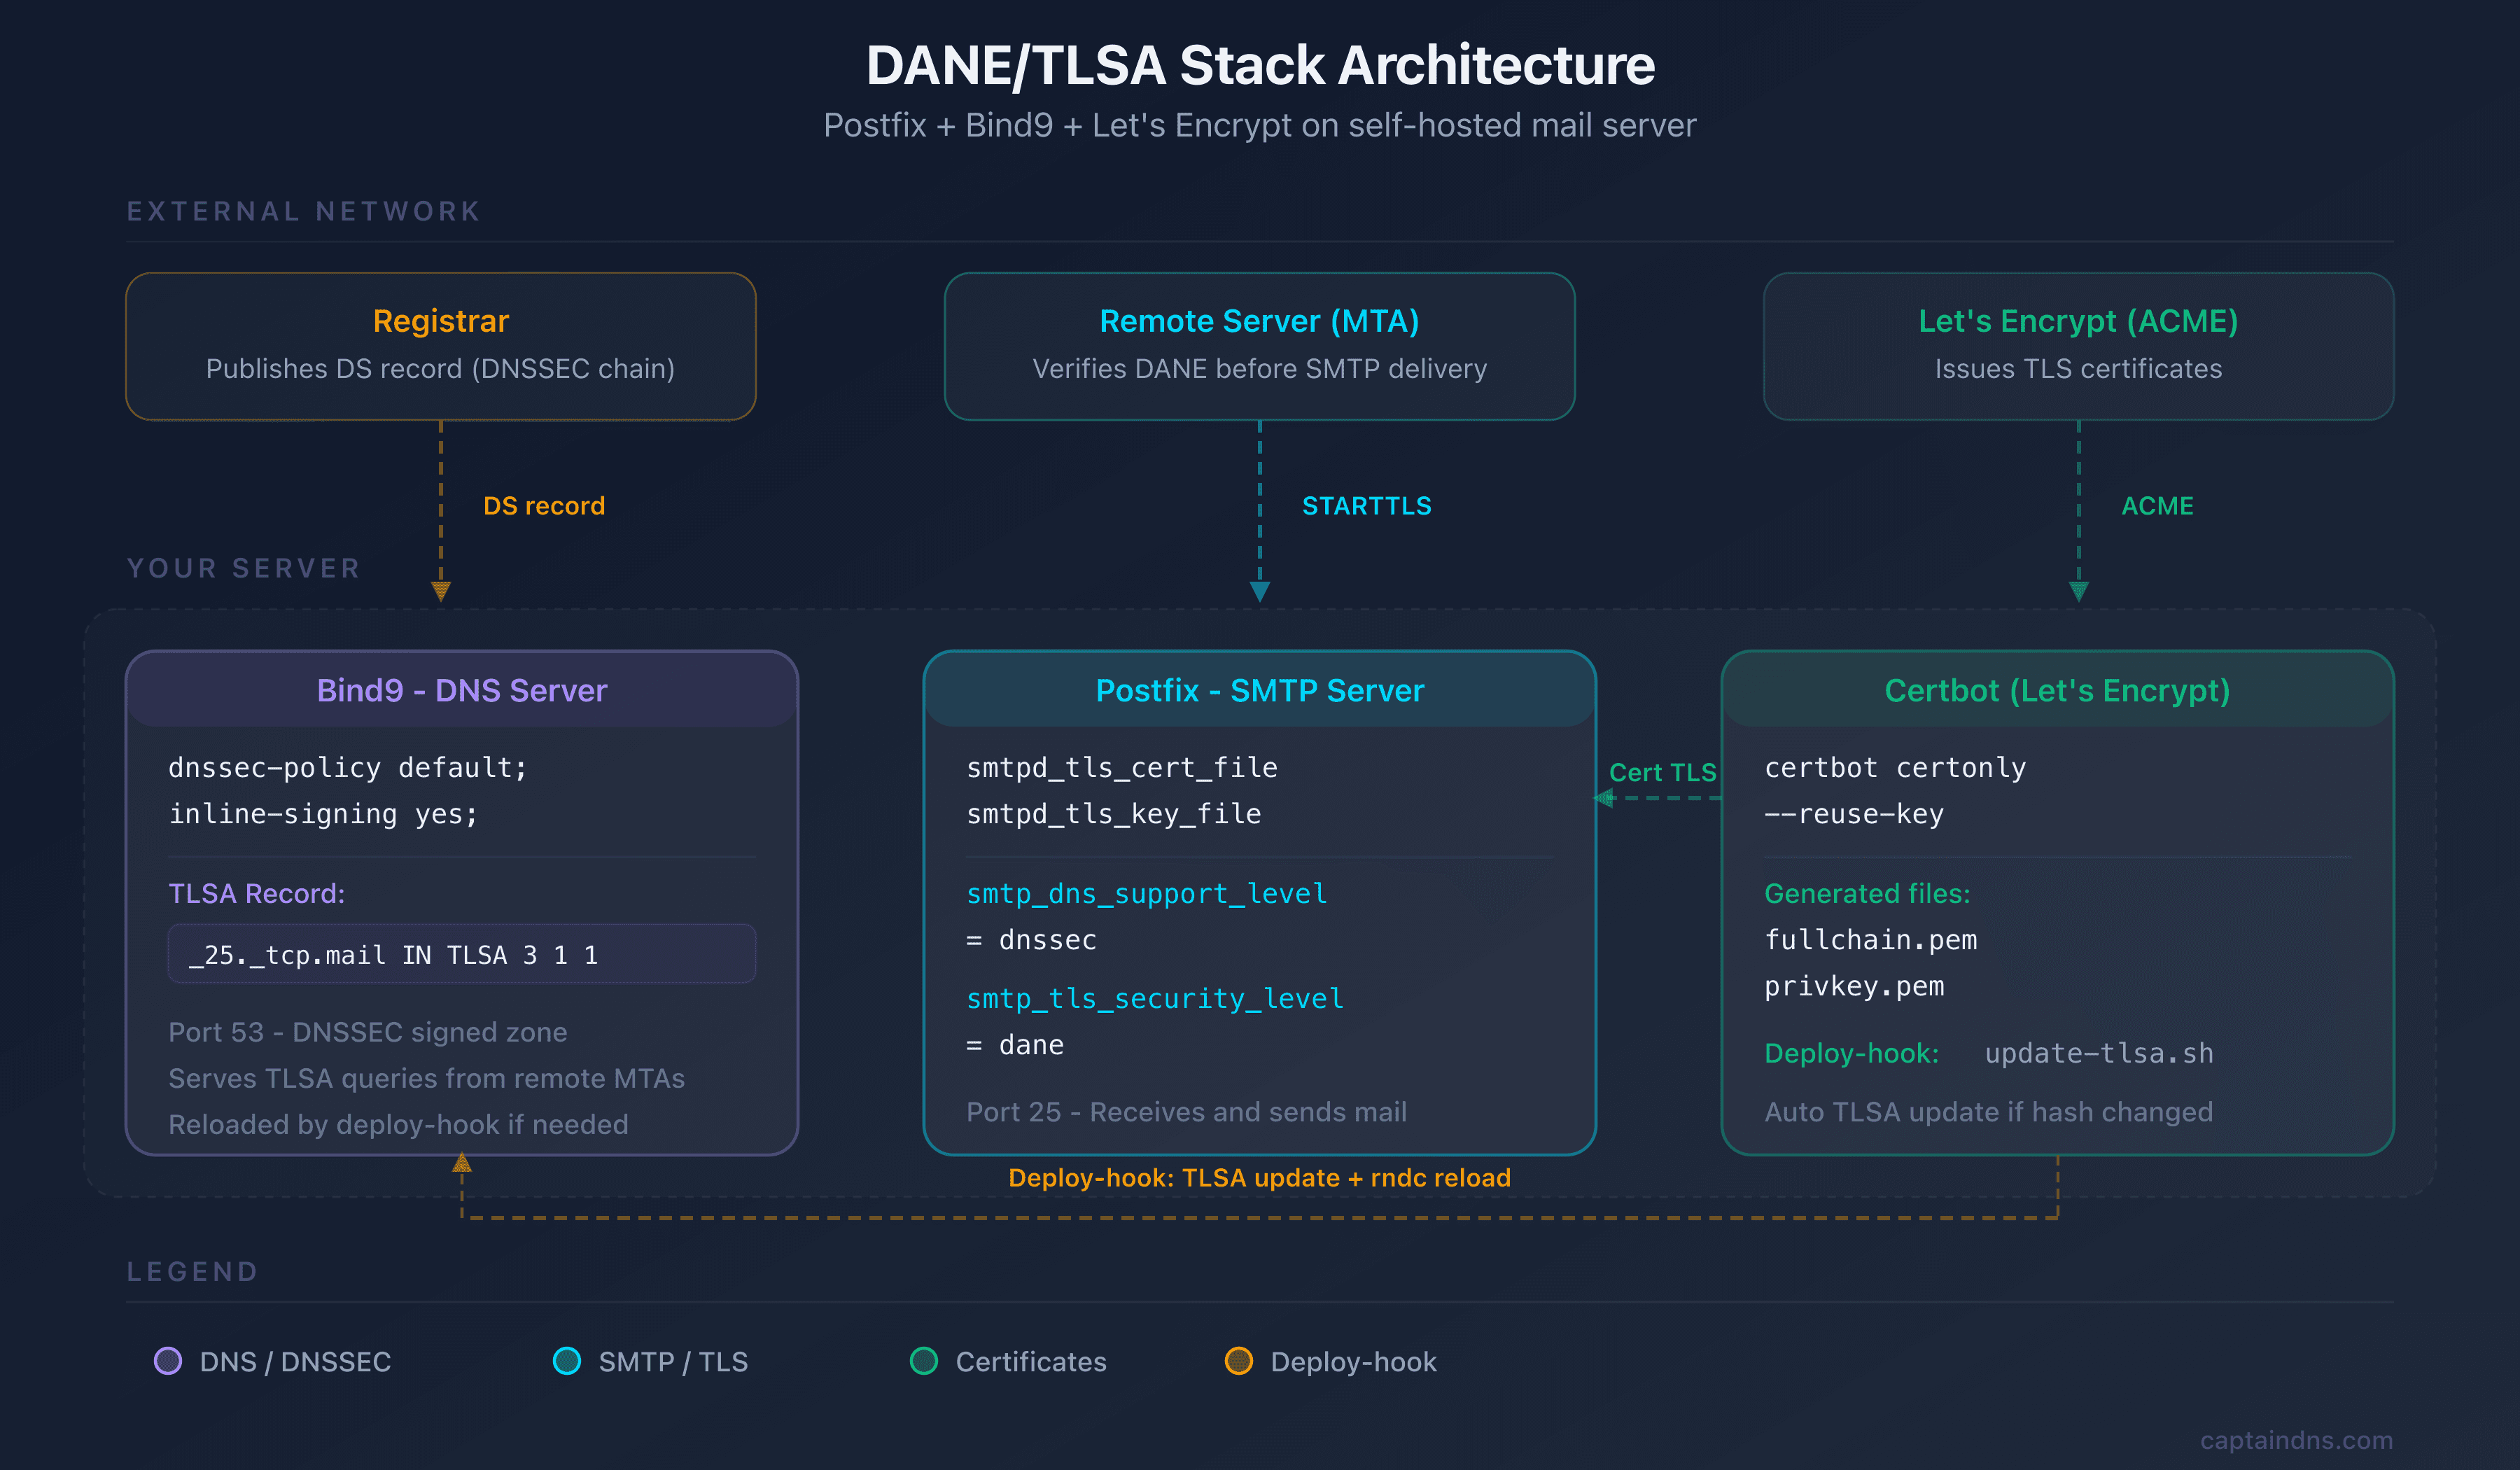Open the EXTERNAL NETWORK section header
The width and height of the screenshot is (2520, 1470).
pyautogui.click(x=303, y=211)
